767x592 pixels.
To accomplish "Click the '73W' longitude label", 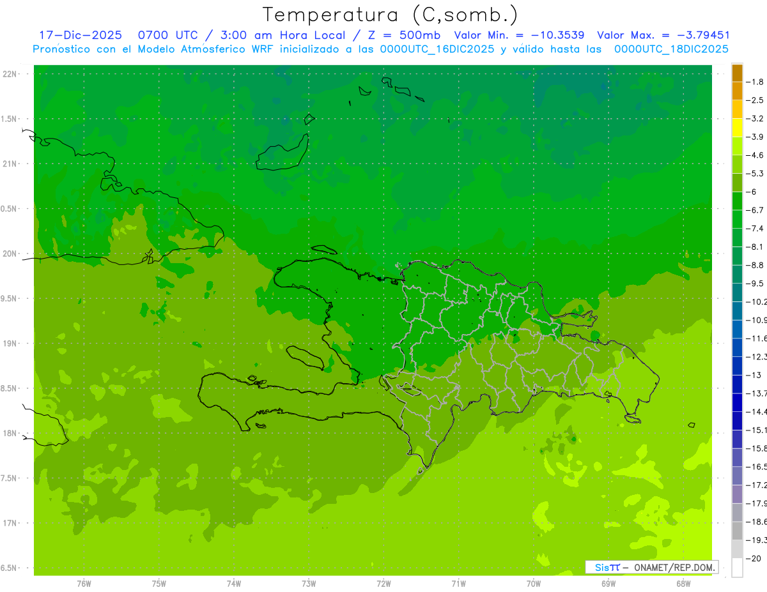I will tap(309, 583).
